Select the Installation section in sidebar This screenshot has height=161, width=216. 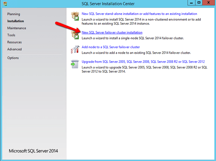(x=16, y=21)
